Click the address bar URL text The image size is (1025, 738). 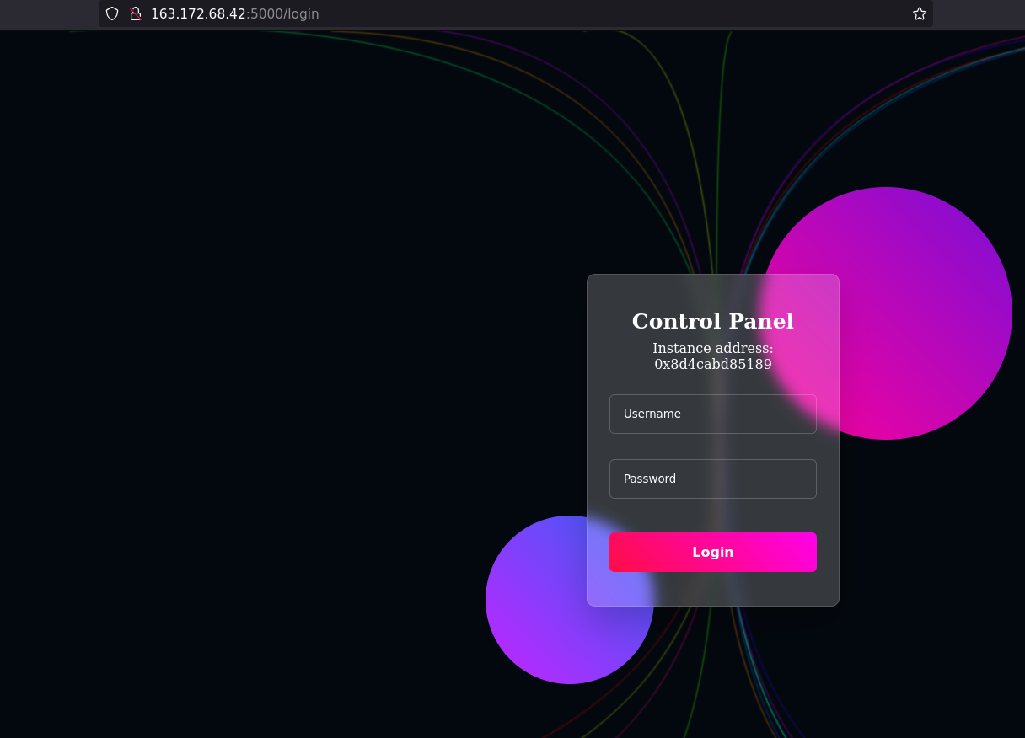point(234,13)
